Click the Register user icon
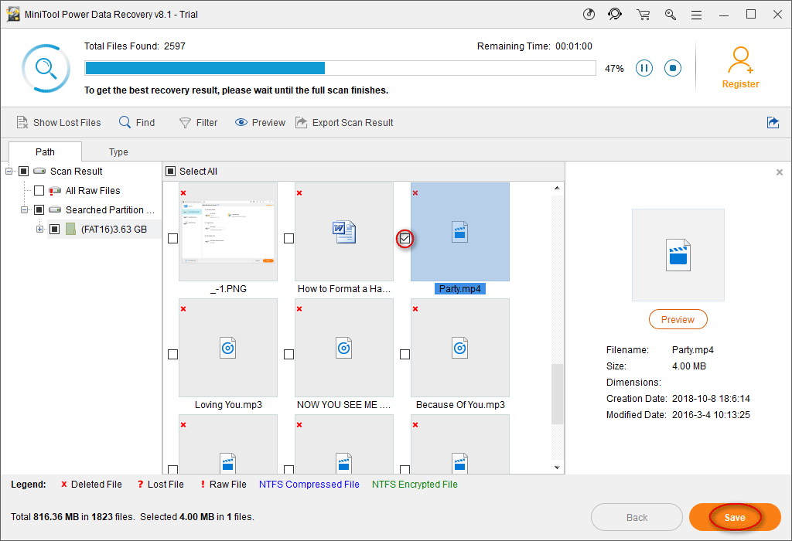The width and height of the screenshot is (792, 541). tap(740, 60)
